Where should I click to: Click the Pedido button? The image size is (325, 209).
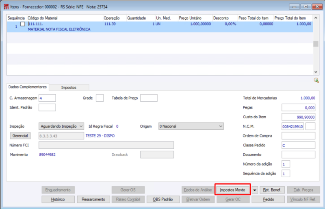click(268, 200)
